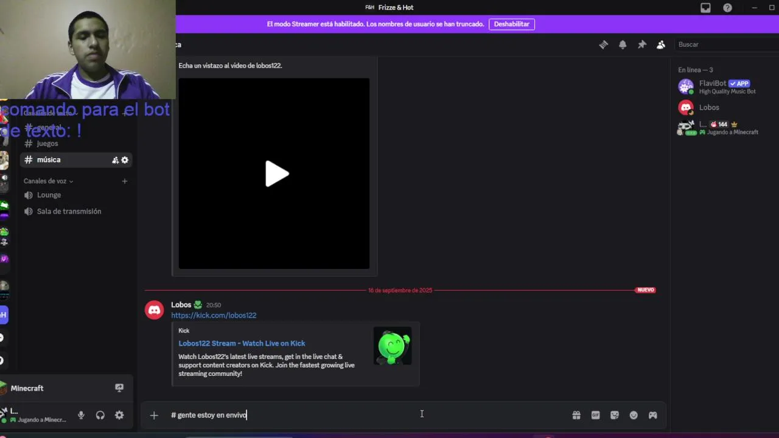The height and width of the screenshot is (438, 779).
Task: Select FlaviBot in member list
Action: [x=724, y=87]
